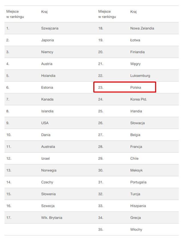The width and height of the screenshot is (184, 238).
Task: Click the Grecja entry
Action: coord(135,218)
